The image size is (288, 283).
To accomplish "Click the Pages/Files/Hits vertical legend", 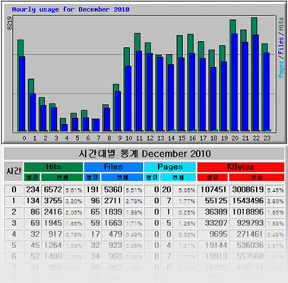I will click(281, 47).
